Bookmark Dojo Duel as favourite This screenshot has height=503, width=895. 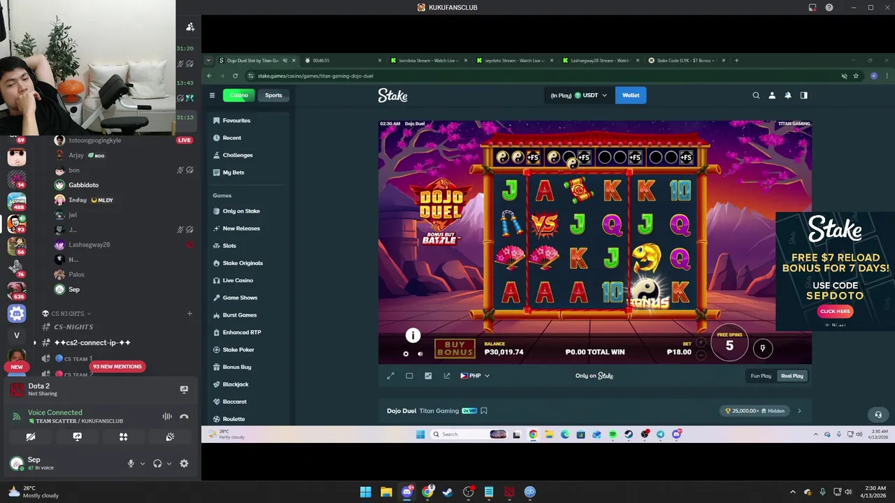pos(484,411)
